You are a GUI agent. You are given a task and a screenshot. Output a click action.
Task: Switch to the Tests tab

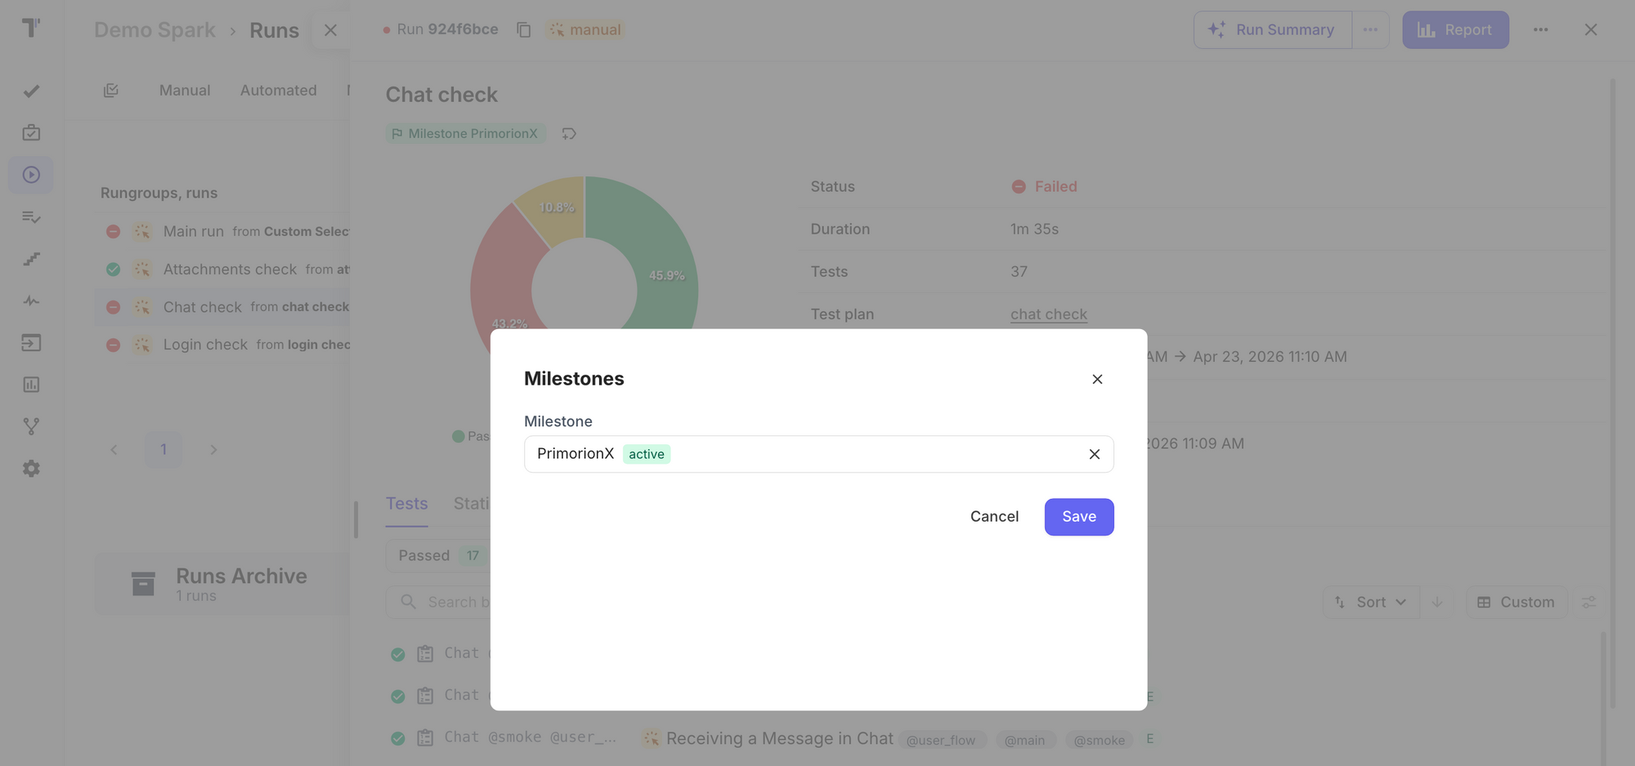406,504
